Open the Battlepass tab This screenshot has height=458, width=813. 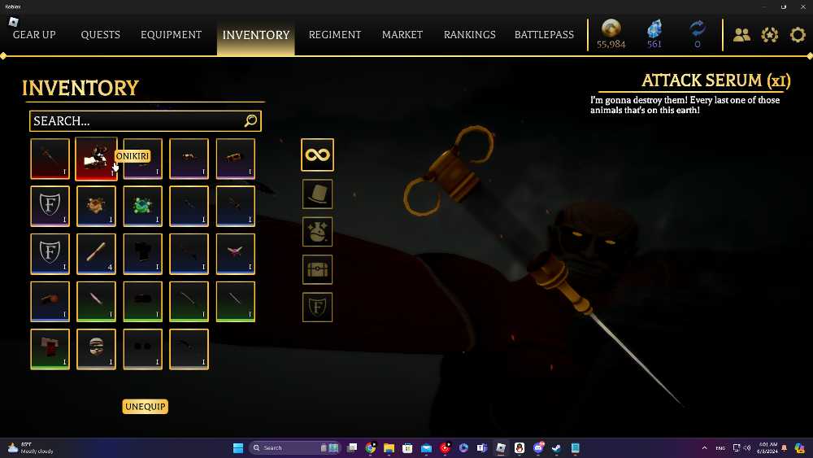click(x=545, y=35)
